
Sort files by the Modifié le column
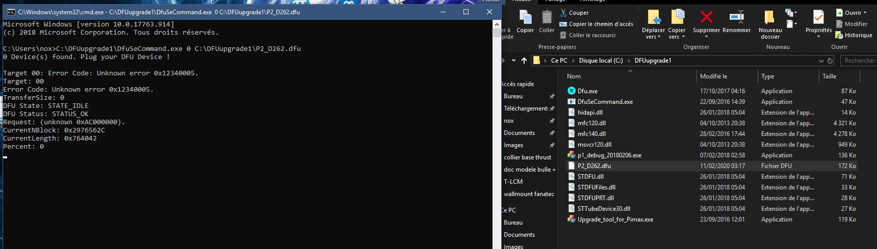pyautogui.click(x=713, y=76)
